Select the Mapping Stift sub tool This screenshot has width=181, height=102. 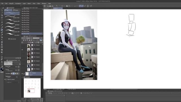click(x=12, y=20)
